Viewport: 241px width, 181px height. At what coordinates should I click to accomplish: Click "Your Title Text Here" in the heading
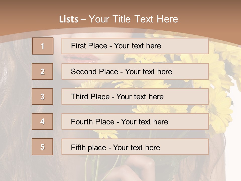(x=133, y=19)
